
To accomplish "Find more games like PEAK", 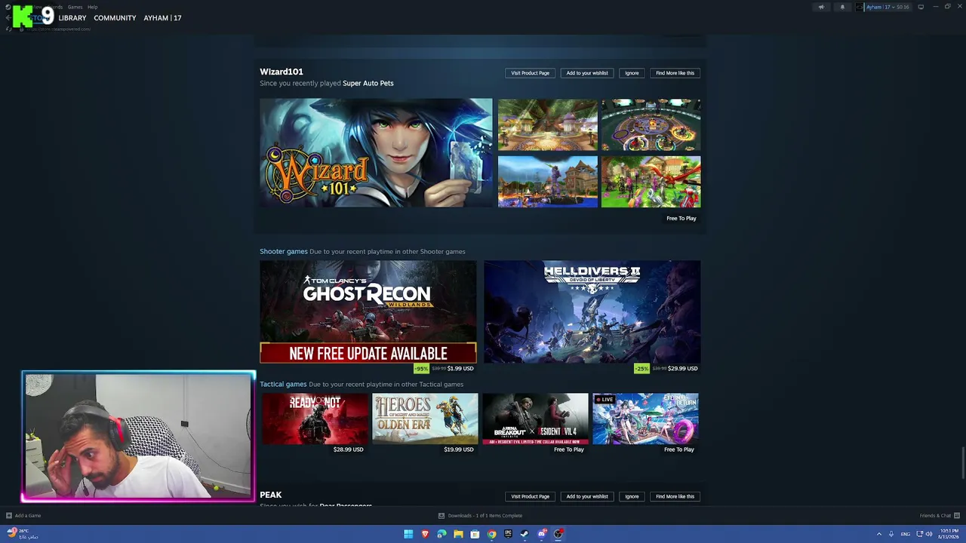I will click(x=675, y=496).
